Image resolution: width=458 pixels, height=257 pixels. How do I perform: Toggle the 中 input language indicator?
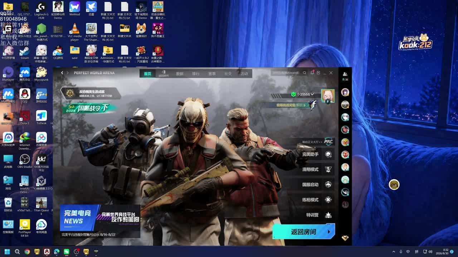click(408, 252)
